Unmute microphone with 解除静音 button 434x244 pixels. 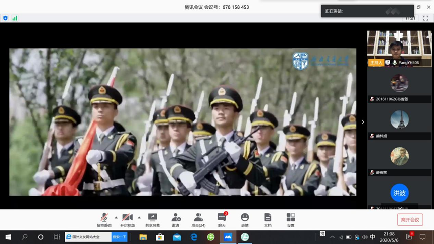(x=104, y=219)
